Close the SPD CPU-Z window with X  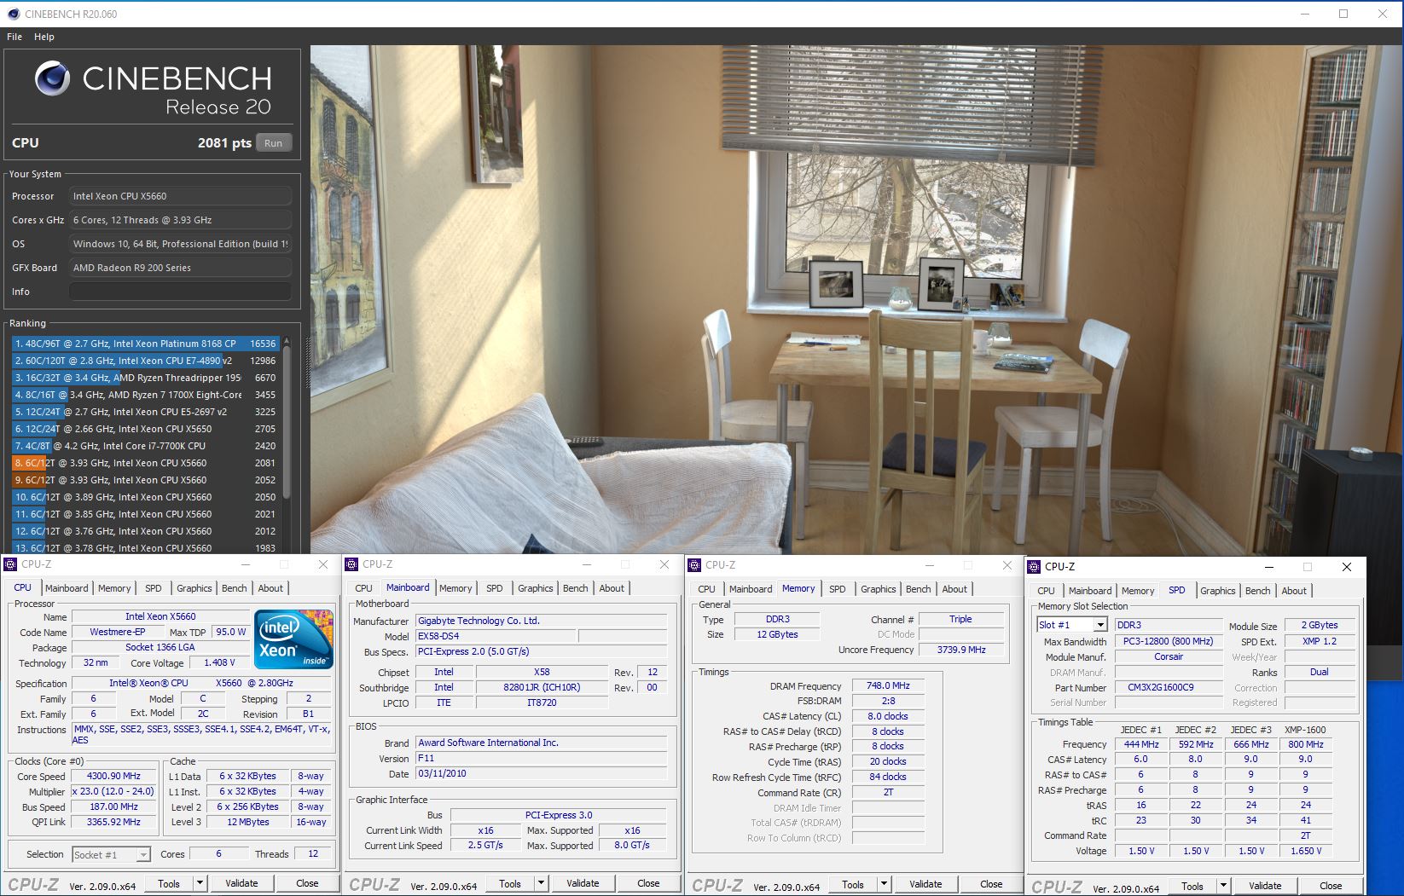[1347, 567]
